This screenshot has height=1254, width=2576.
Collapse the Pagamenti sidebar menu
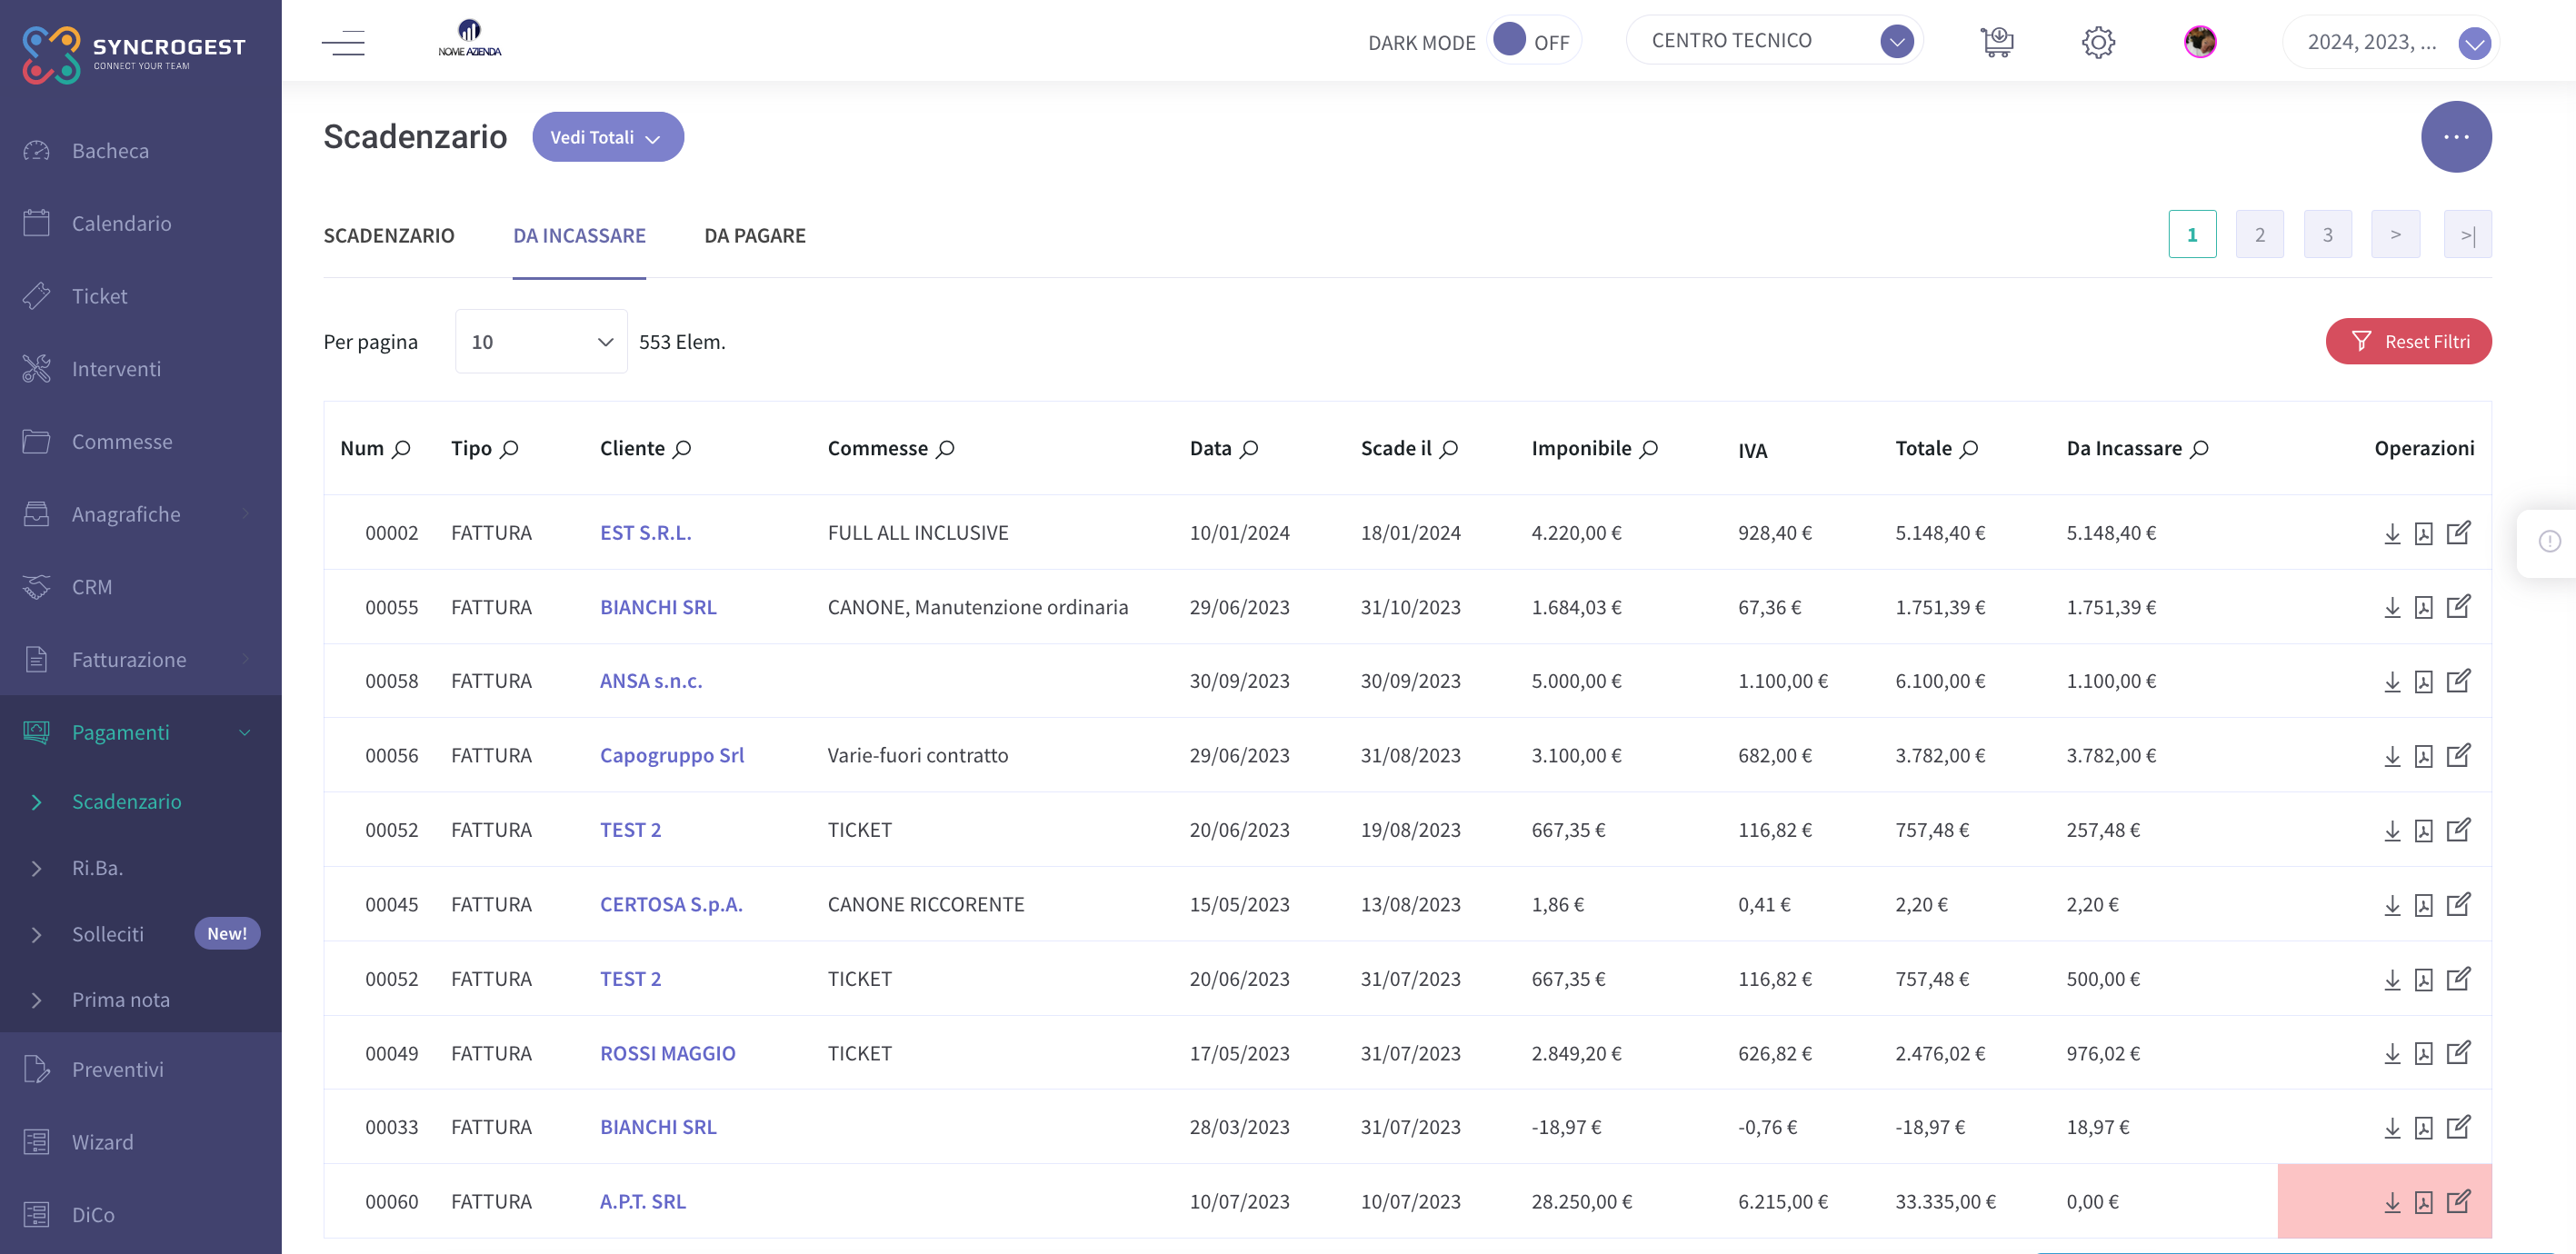pyautogui.click(x=140, y=732)
